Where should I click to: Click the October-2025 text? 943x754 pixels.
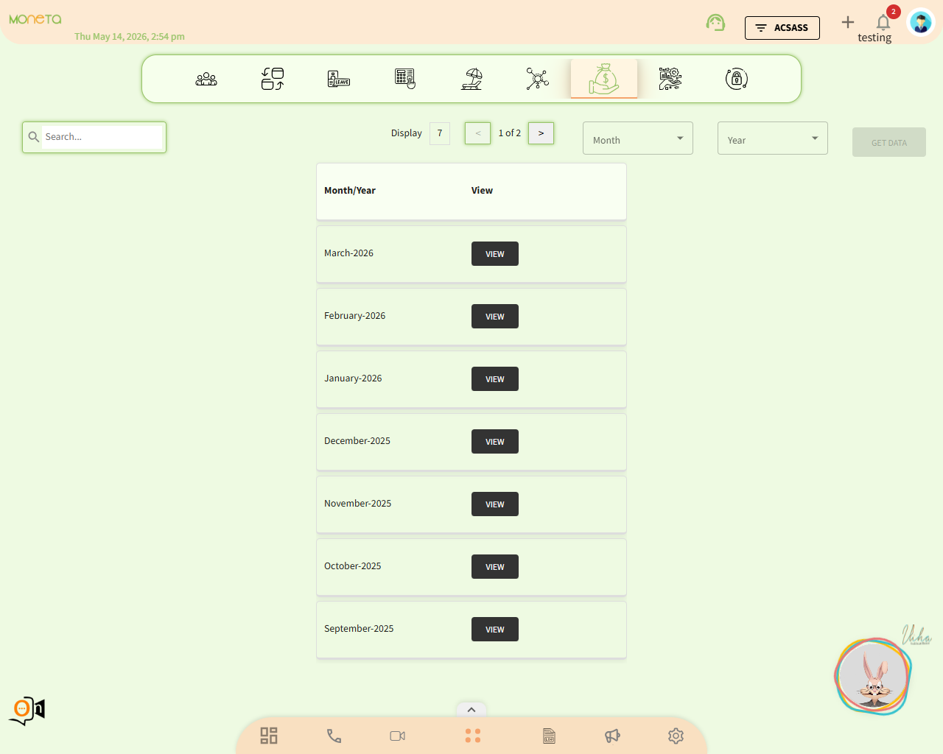[353, 566]
